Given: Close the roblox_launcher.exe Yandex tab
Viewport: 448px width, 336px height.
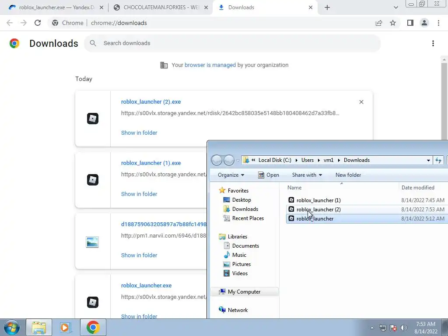Looking at the screenshot, I should pyautogui.click(x=101, y=7).
